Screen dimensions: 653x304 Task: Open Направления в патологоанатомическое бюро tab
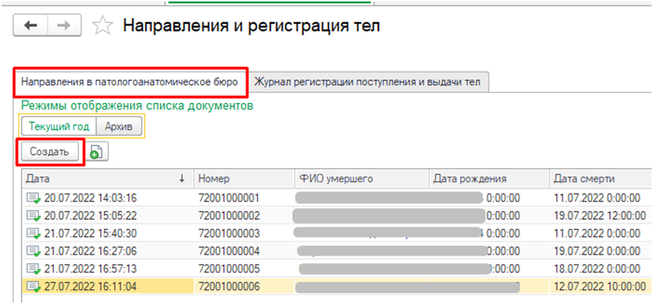click(x=130, y=80)
